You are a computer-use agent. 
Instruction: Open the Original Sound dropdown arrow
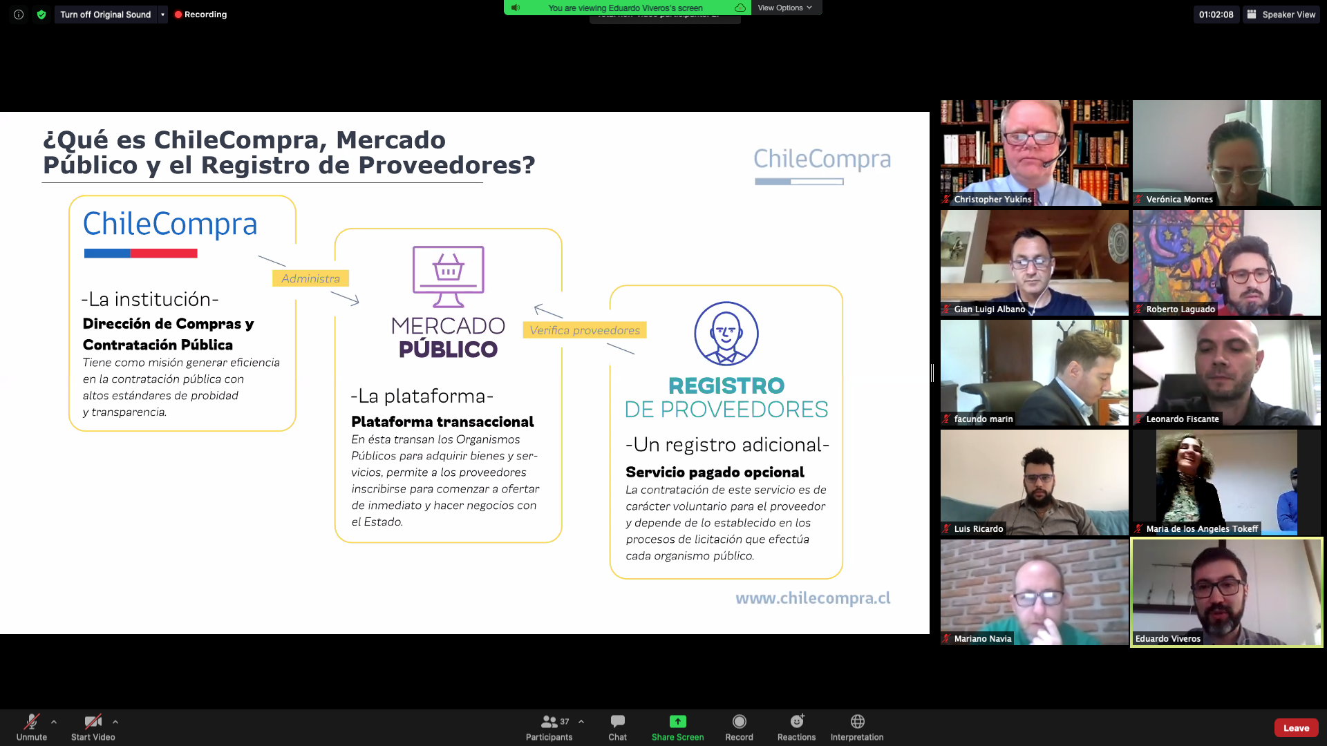coord(162,15)
